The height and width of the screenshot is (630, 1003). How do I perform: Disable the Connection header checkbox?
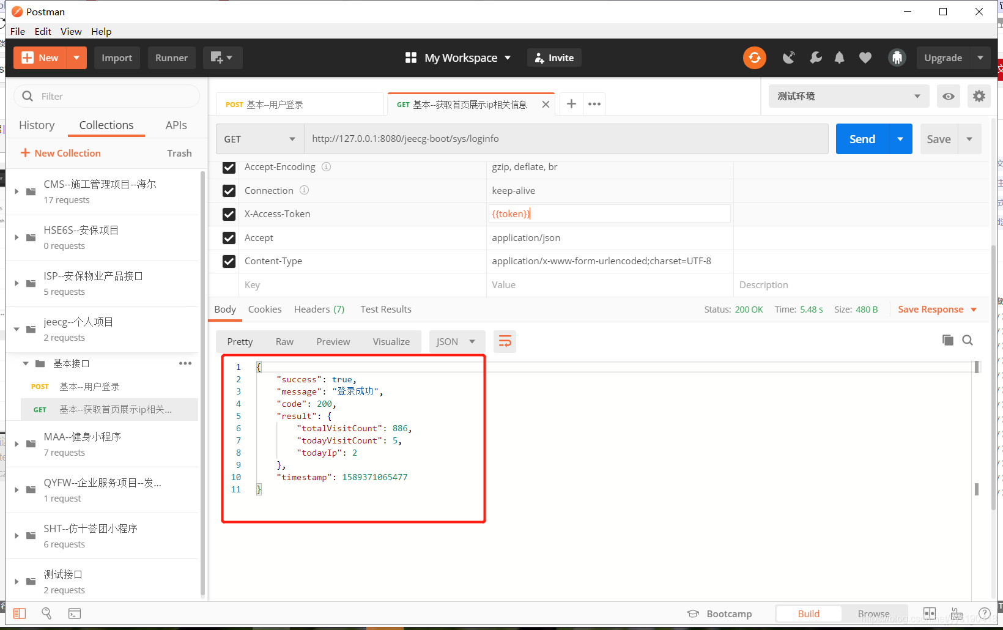229,191
